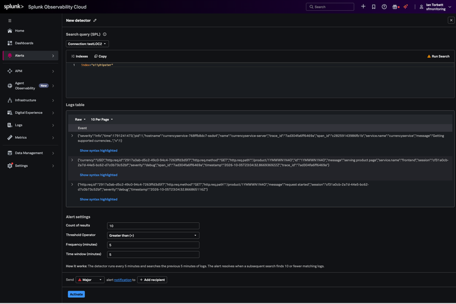Click the SPL query editor line

[x=261, y=65]
